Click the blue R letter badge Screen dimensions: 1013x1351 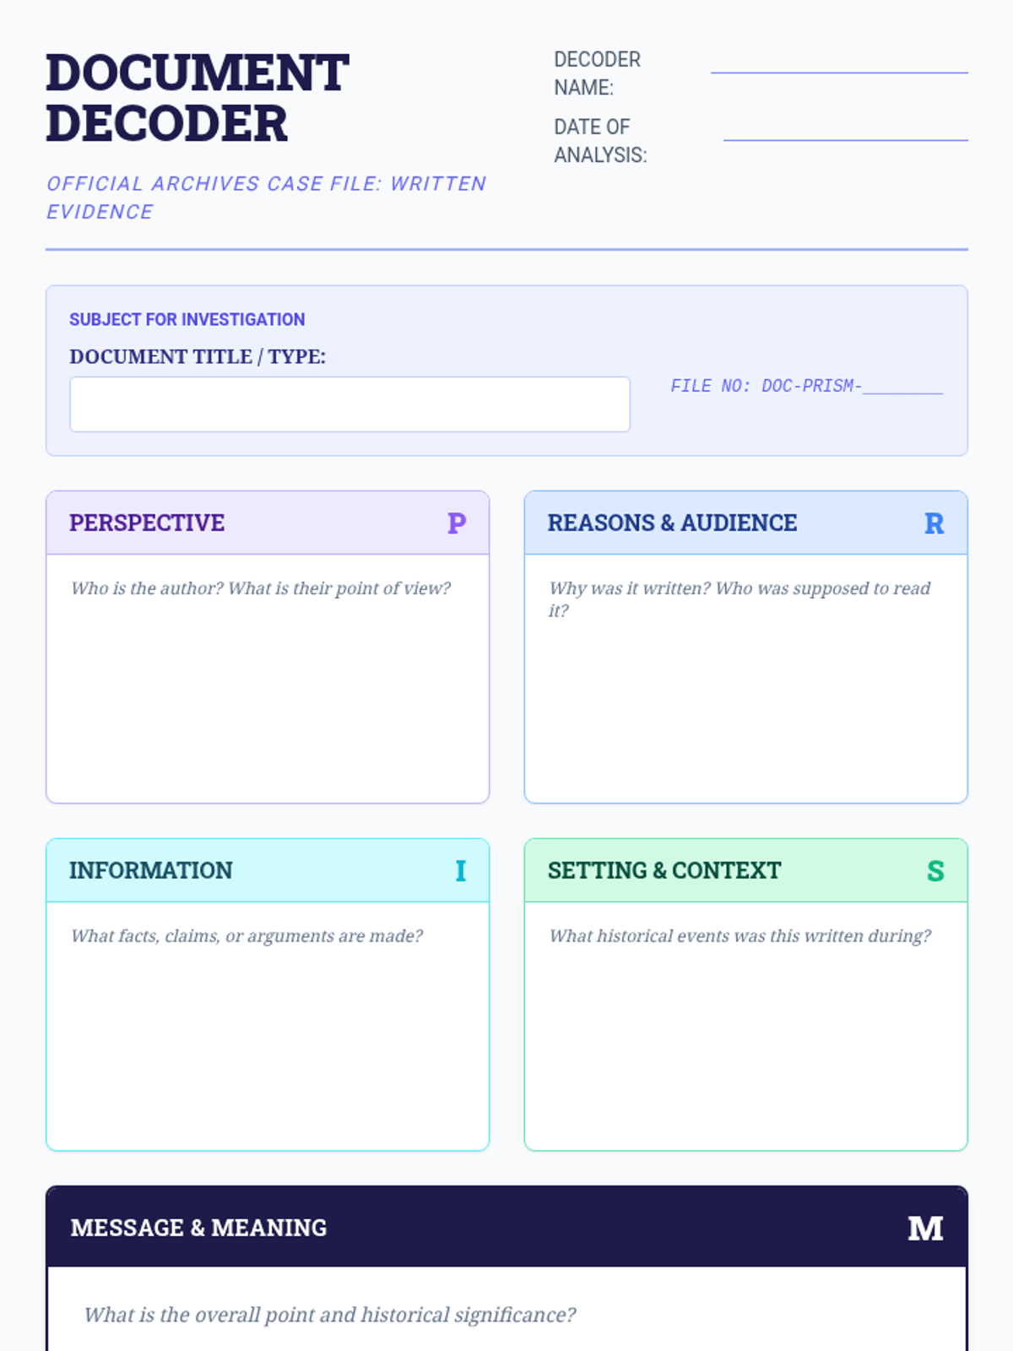point(934,524)
